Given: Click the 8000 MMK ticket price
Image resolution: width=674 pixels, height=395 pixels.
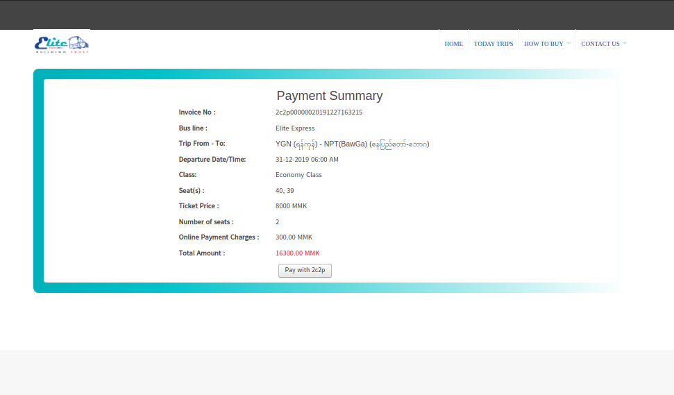Looking at the screenshot, I should pyautogui.click(x=291, y=206).
